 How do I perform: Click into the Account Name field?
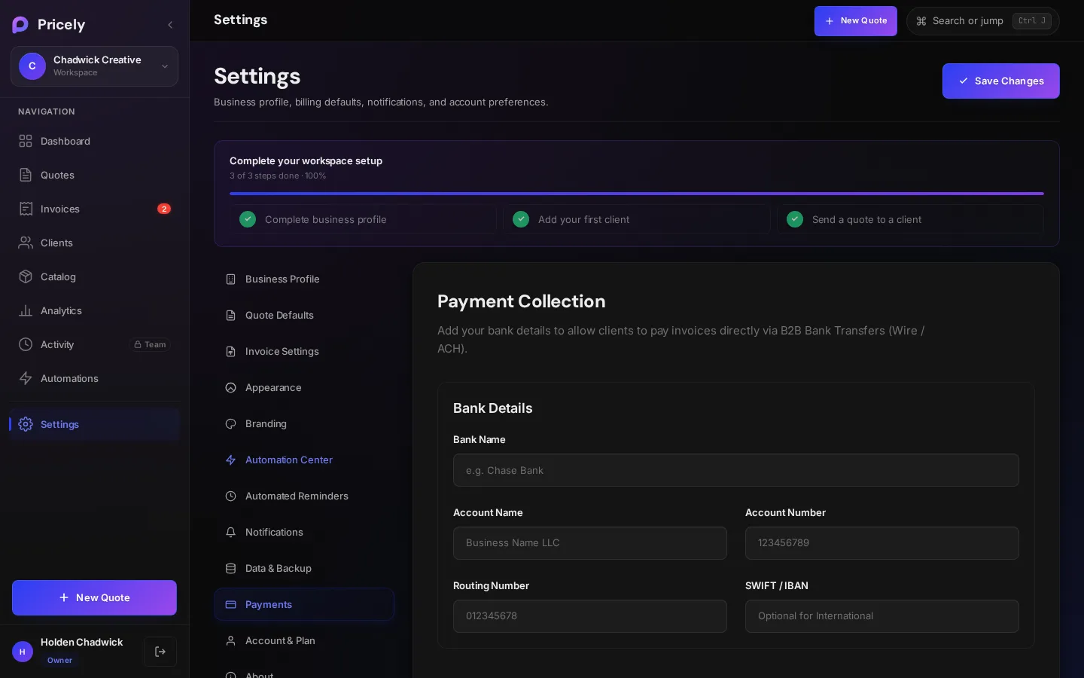click(x=590, y=543)
